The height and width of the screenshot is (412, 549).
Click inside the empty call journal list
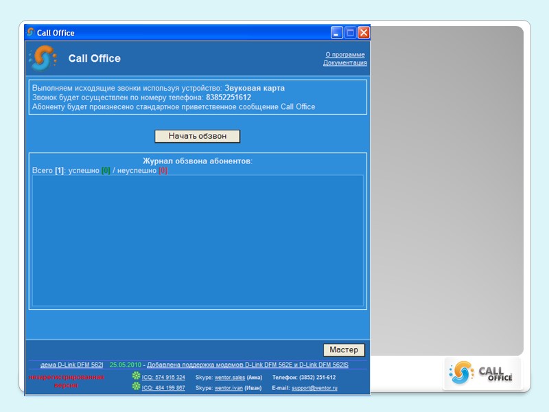[198, 241]
